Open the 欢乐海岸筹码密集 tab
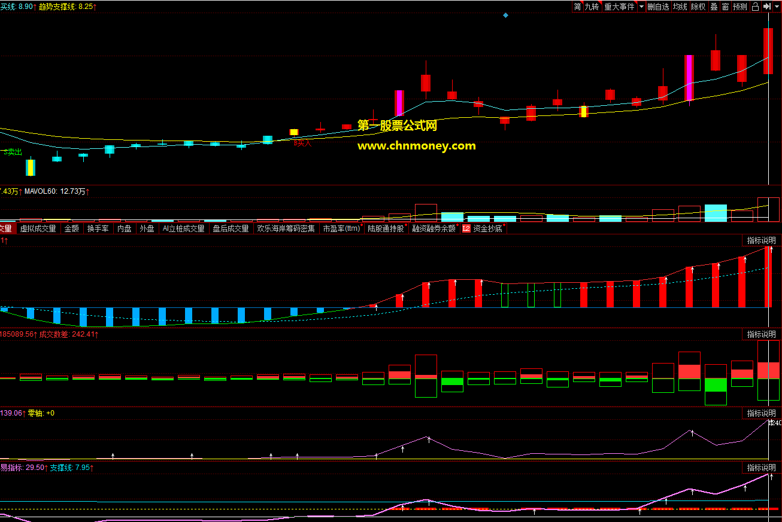 coord(286,228)
